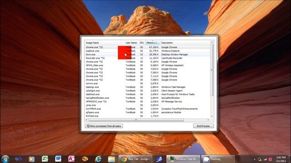Sort by the Description column header
The width and height of the screenshot is (291, 163).
185,43
